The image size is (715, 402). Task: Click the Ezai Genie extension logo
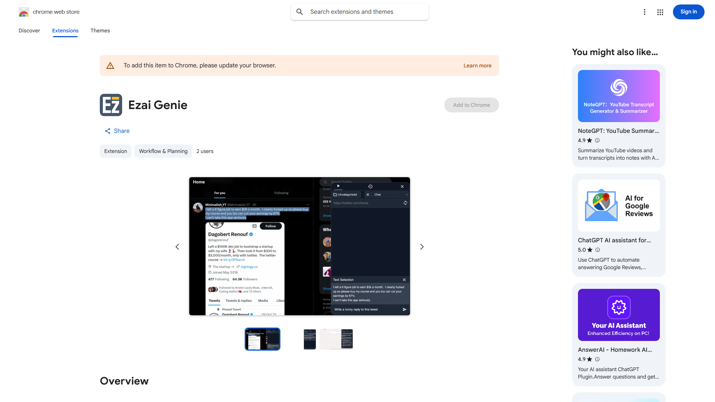pyautogui.click(x=111, y=105)
